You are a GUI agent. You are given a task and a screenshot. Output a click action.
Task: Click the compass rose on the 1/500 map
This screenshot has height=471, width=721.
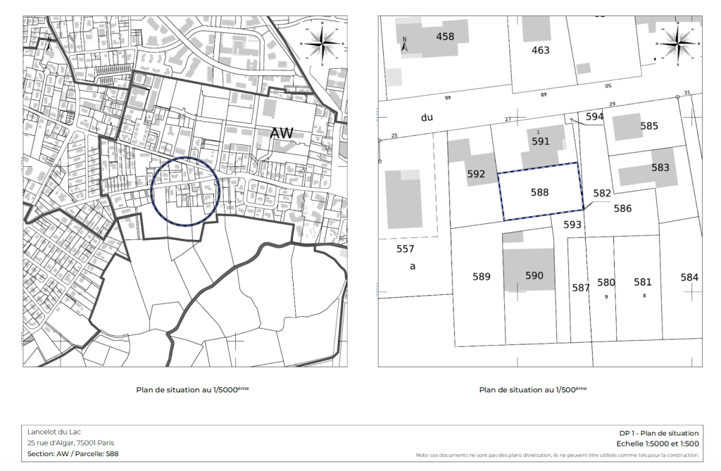pyautogui.click(x=676, y=44)
